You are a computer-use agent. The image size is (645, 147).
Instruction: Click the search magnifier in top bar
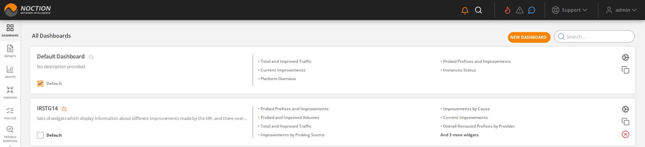(x=478, y=10)
